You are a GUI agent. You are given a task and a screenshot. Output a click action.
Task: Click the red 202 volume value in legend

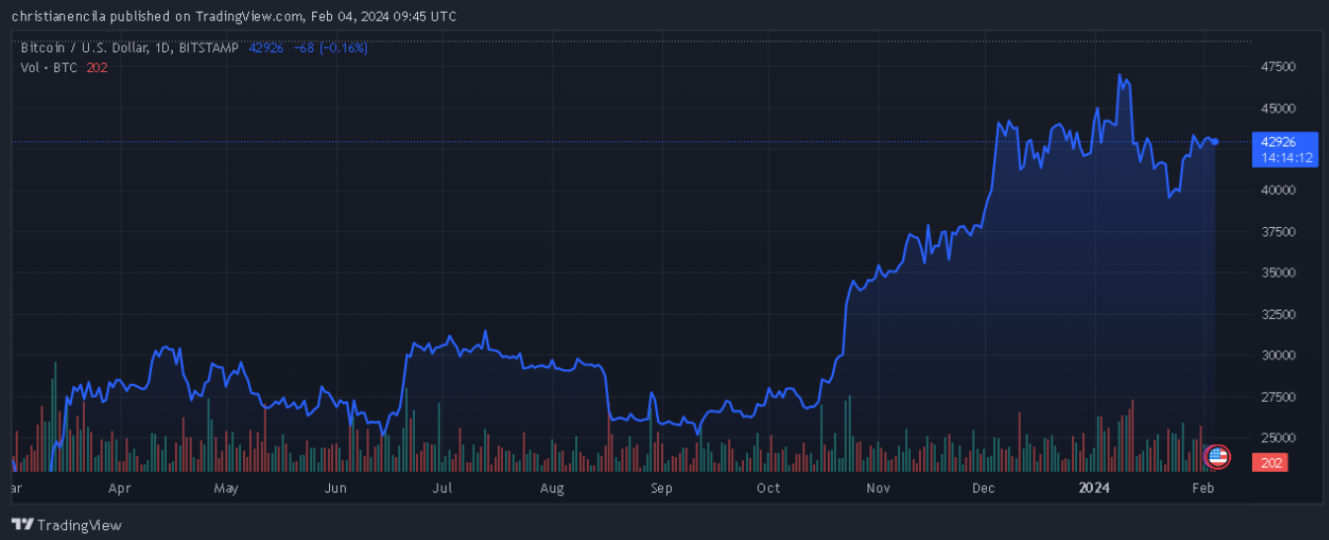point(97,67)
